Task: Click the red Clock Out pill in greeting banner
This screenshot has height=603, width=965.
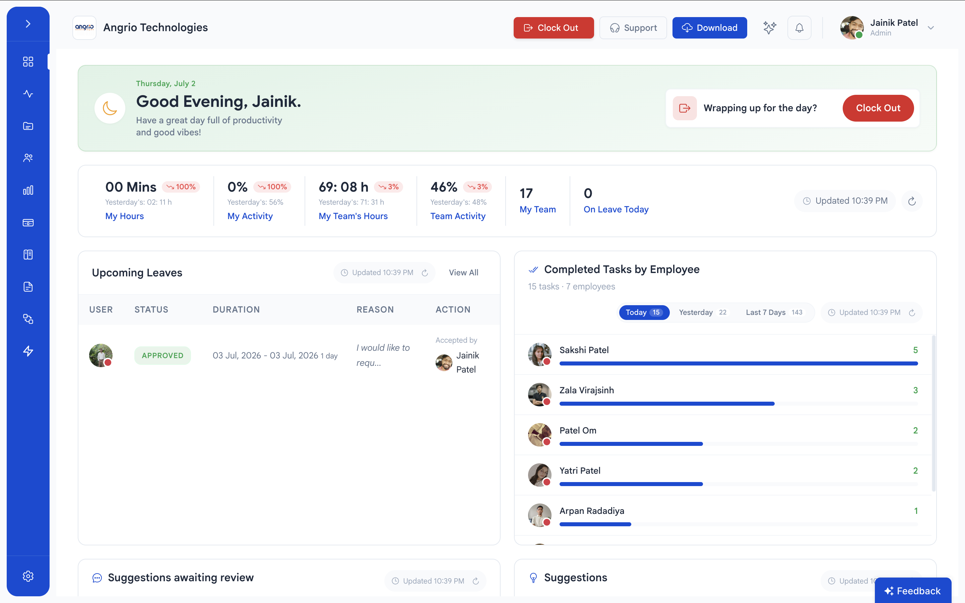Action: 878,108
